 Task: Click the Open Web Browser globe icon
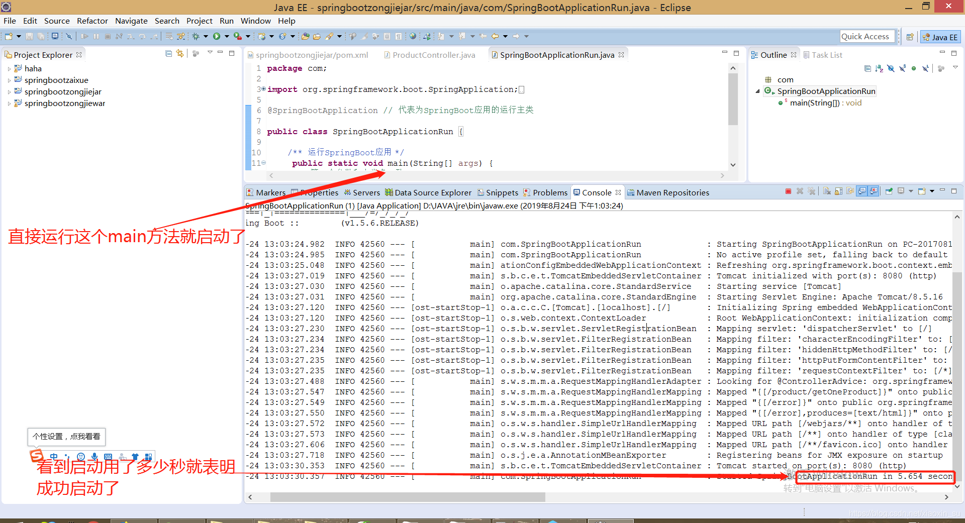(x=413, y=36)
